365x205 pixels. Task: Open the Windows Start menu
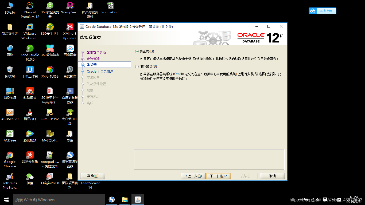coord(6,200)
